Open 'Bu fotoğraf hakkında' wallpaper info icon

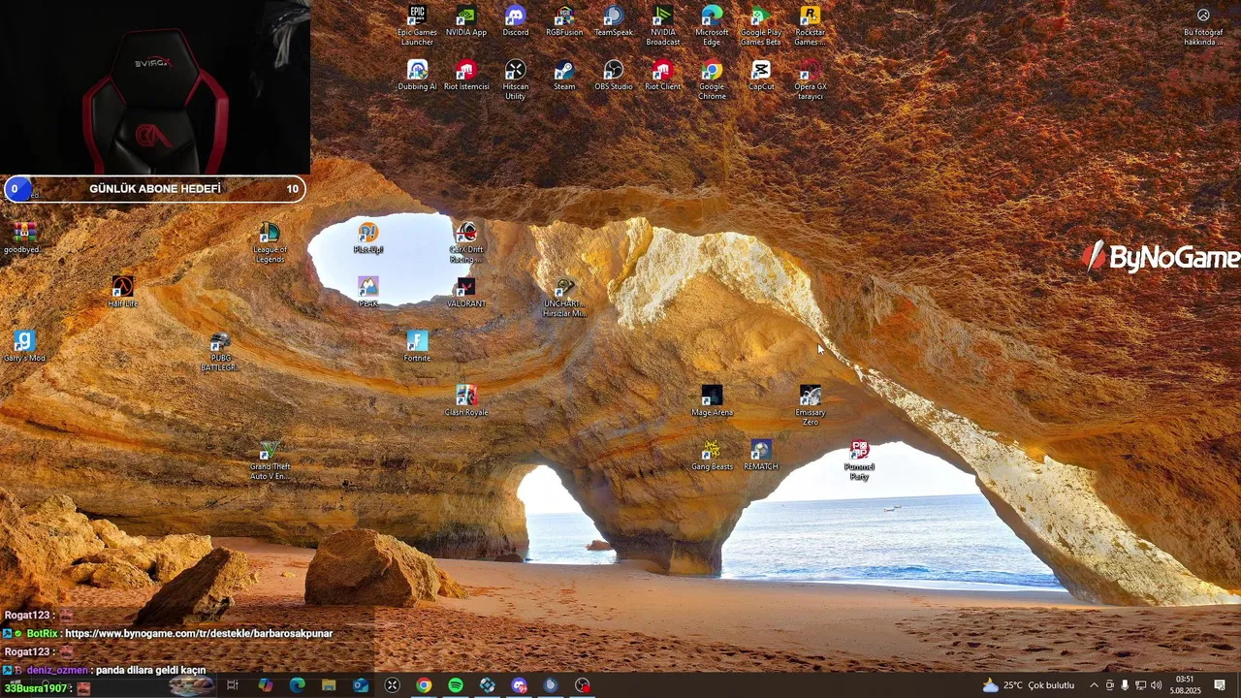click(1203, 25)
